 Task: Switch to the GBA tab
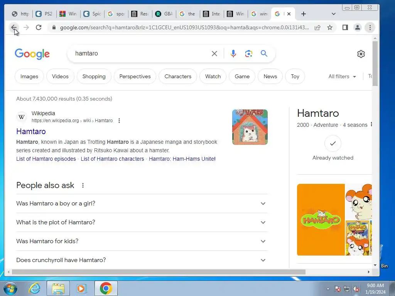click(164, 14)
